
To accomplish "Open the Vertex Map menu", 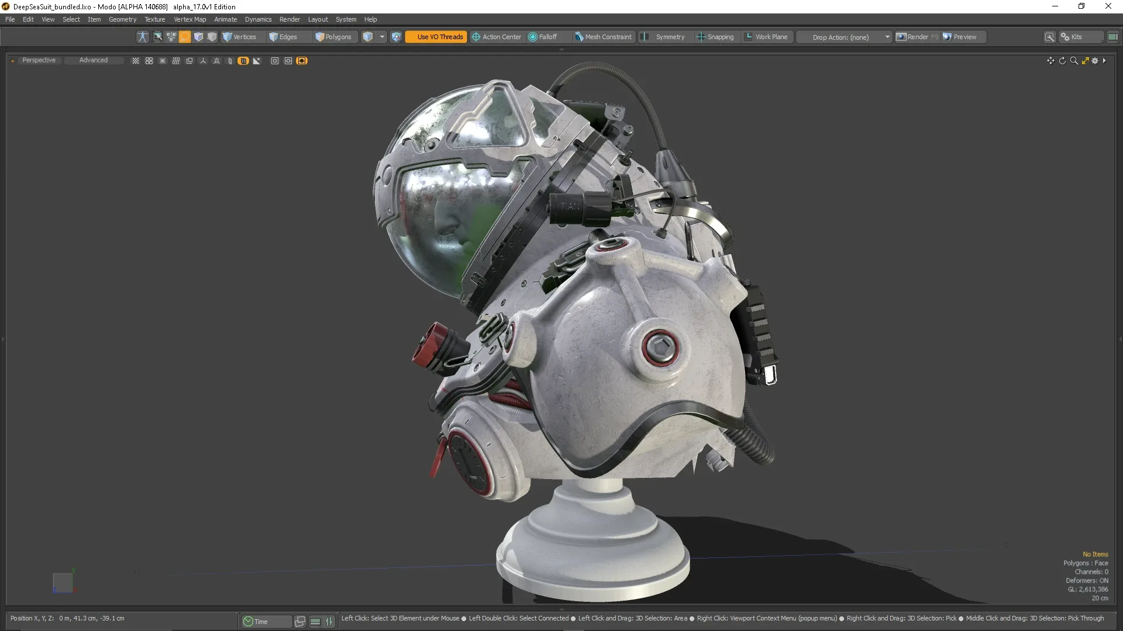I will point(190,19).
